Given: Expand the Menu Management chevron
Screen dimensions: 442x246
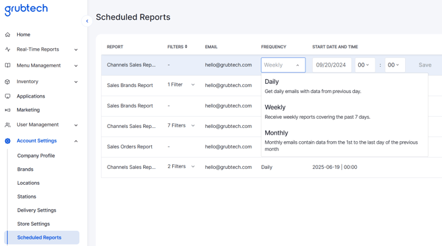Looking at the screenshot, I should tap(76, 66).
